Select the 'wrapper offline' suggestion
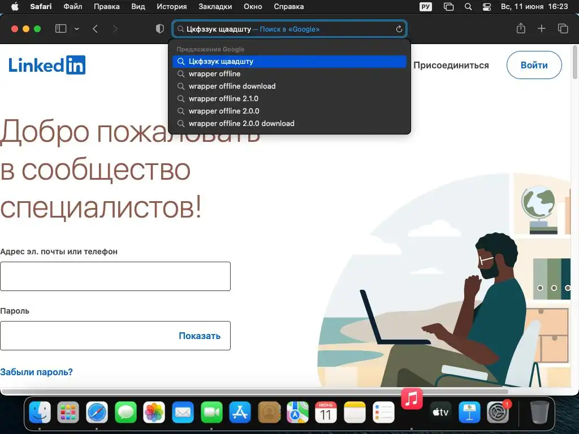 (289, 74)
